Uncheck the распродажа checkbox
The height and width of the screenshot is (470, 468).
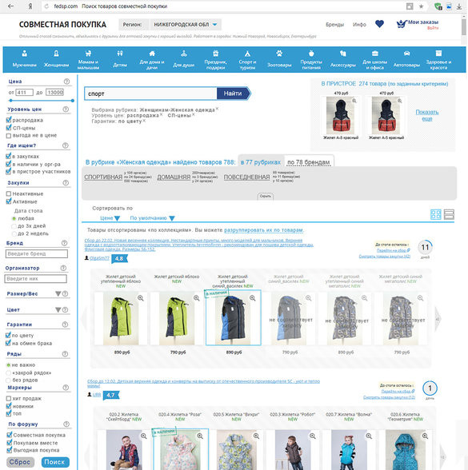(9, 120)
